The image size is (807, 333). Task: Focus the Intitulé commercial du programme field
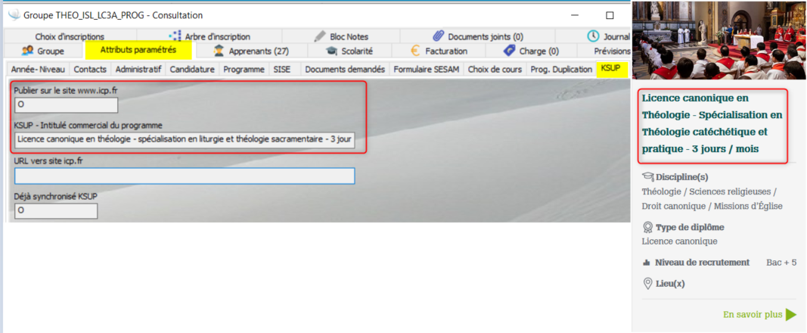coord(185,141)
